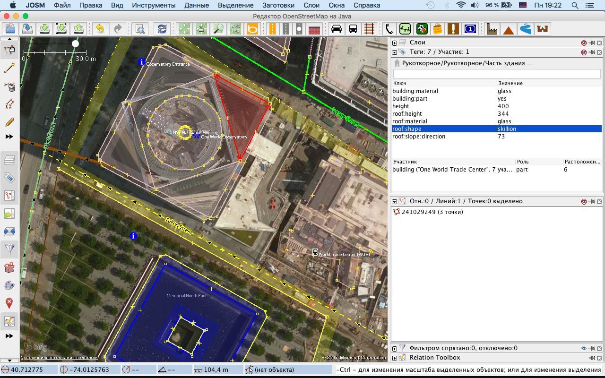Toggle the Notes panel red marker button
605x378 pixels.
(x=9, y=303)
